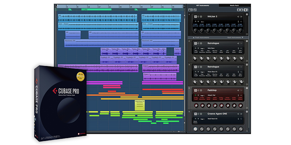Click the input routing icon on HALion 5
The image size is (291, 145).
click(238, 17)
